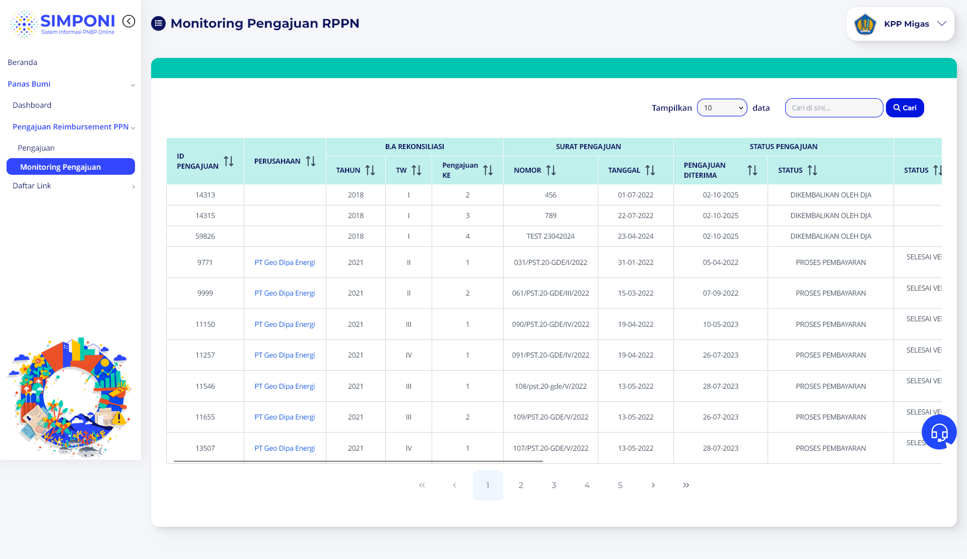Click ID cell 14313
Viewport: 967px width, 559px height.
coord(205,195)
